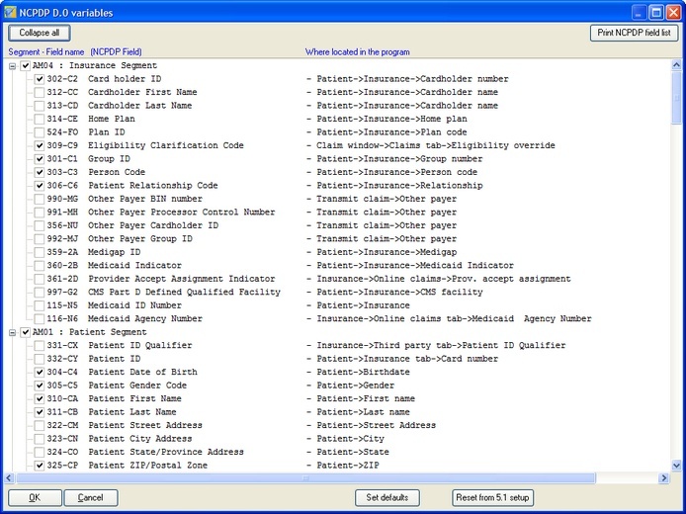Uncheck AM01 Patient Segment checkbox

pyautogui.click(x=26, y=332)
